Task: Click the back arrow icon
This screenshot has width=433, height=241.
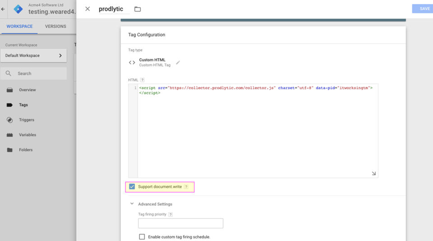Action: point(3,9)
